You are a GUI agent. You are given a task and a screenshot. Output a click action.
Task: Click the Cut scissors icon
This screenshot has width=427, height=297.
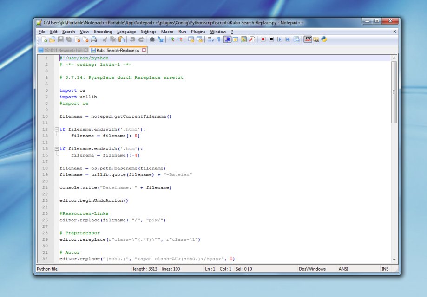pyautogui.click(x=105, y=40)
